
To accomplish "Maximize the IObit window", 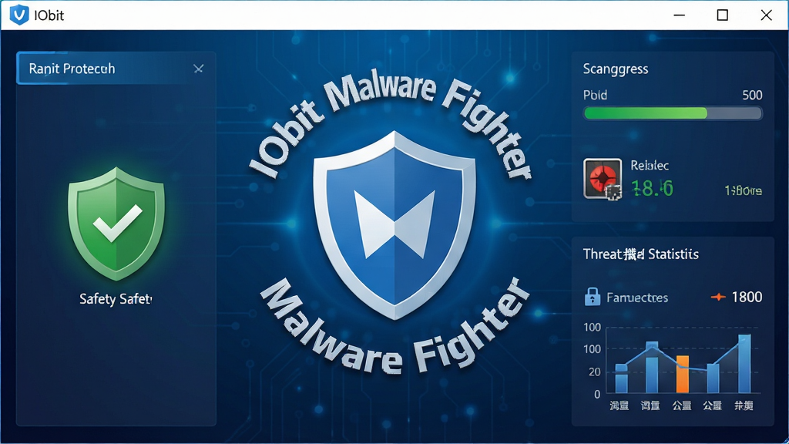I will point(723,15).
